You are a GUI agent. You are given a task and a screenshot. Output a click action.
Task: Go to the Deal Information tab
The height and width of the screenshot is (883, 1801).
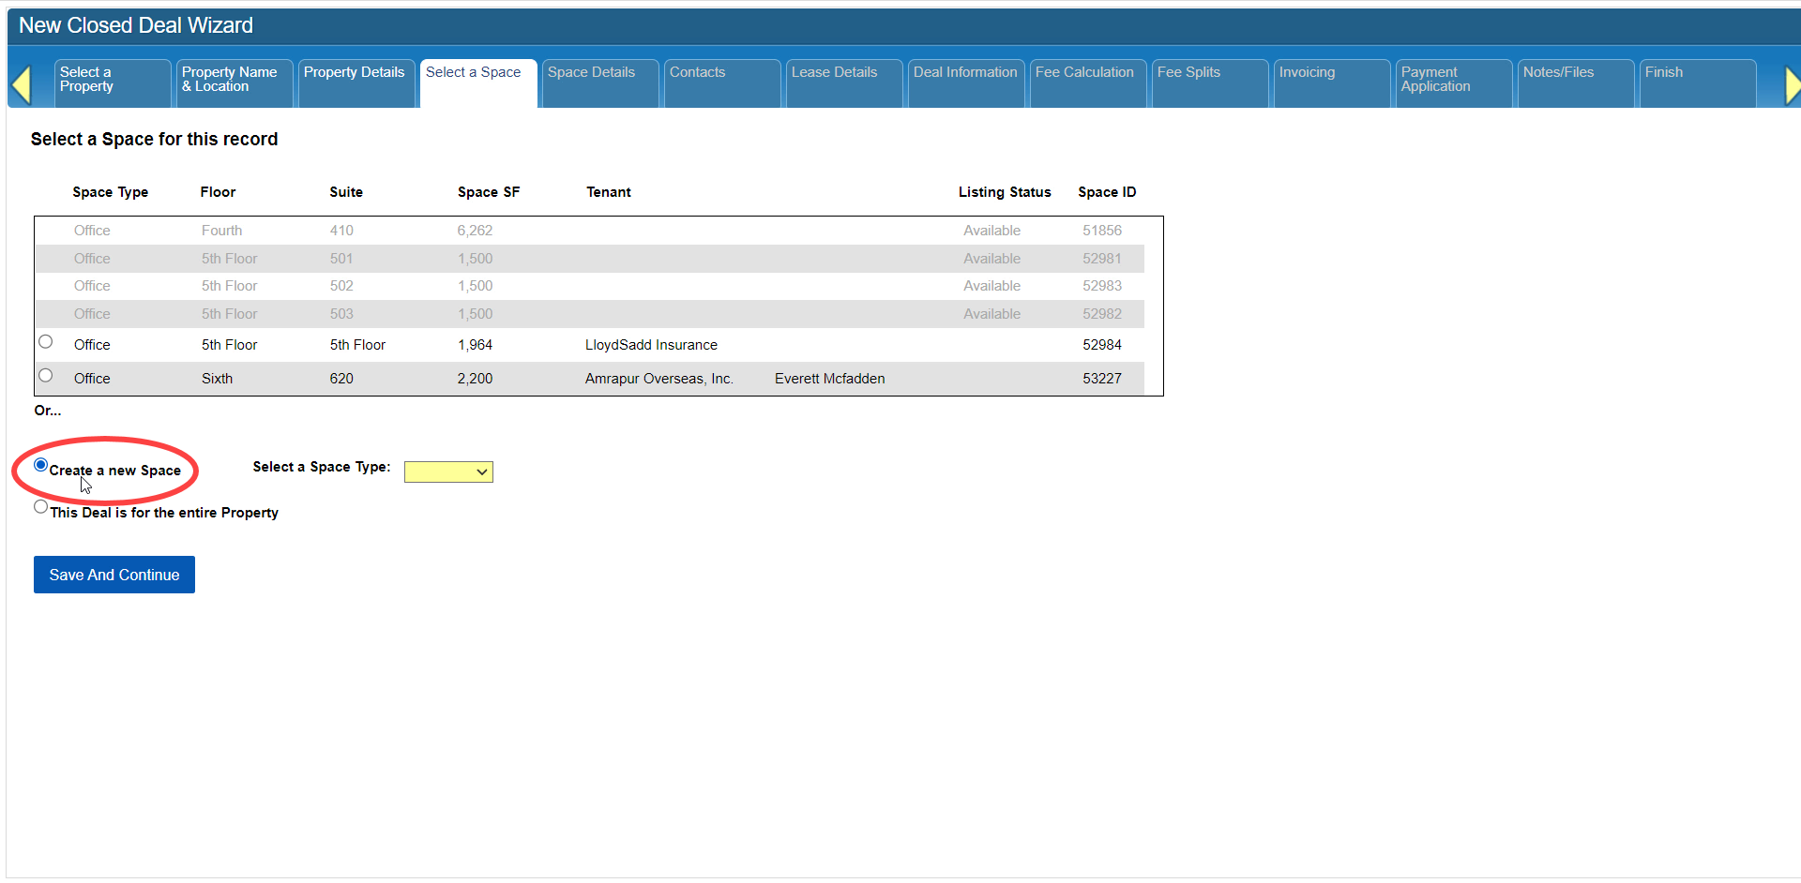pyautogui.click(x=965, y=82)
